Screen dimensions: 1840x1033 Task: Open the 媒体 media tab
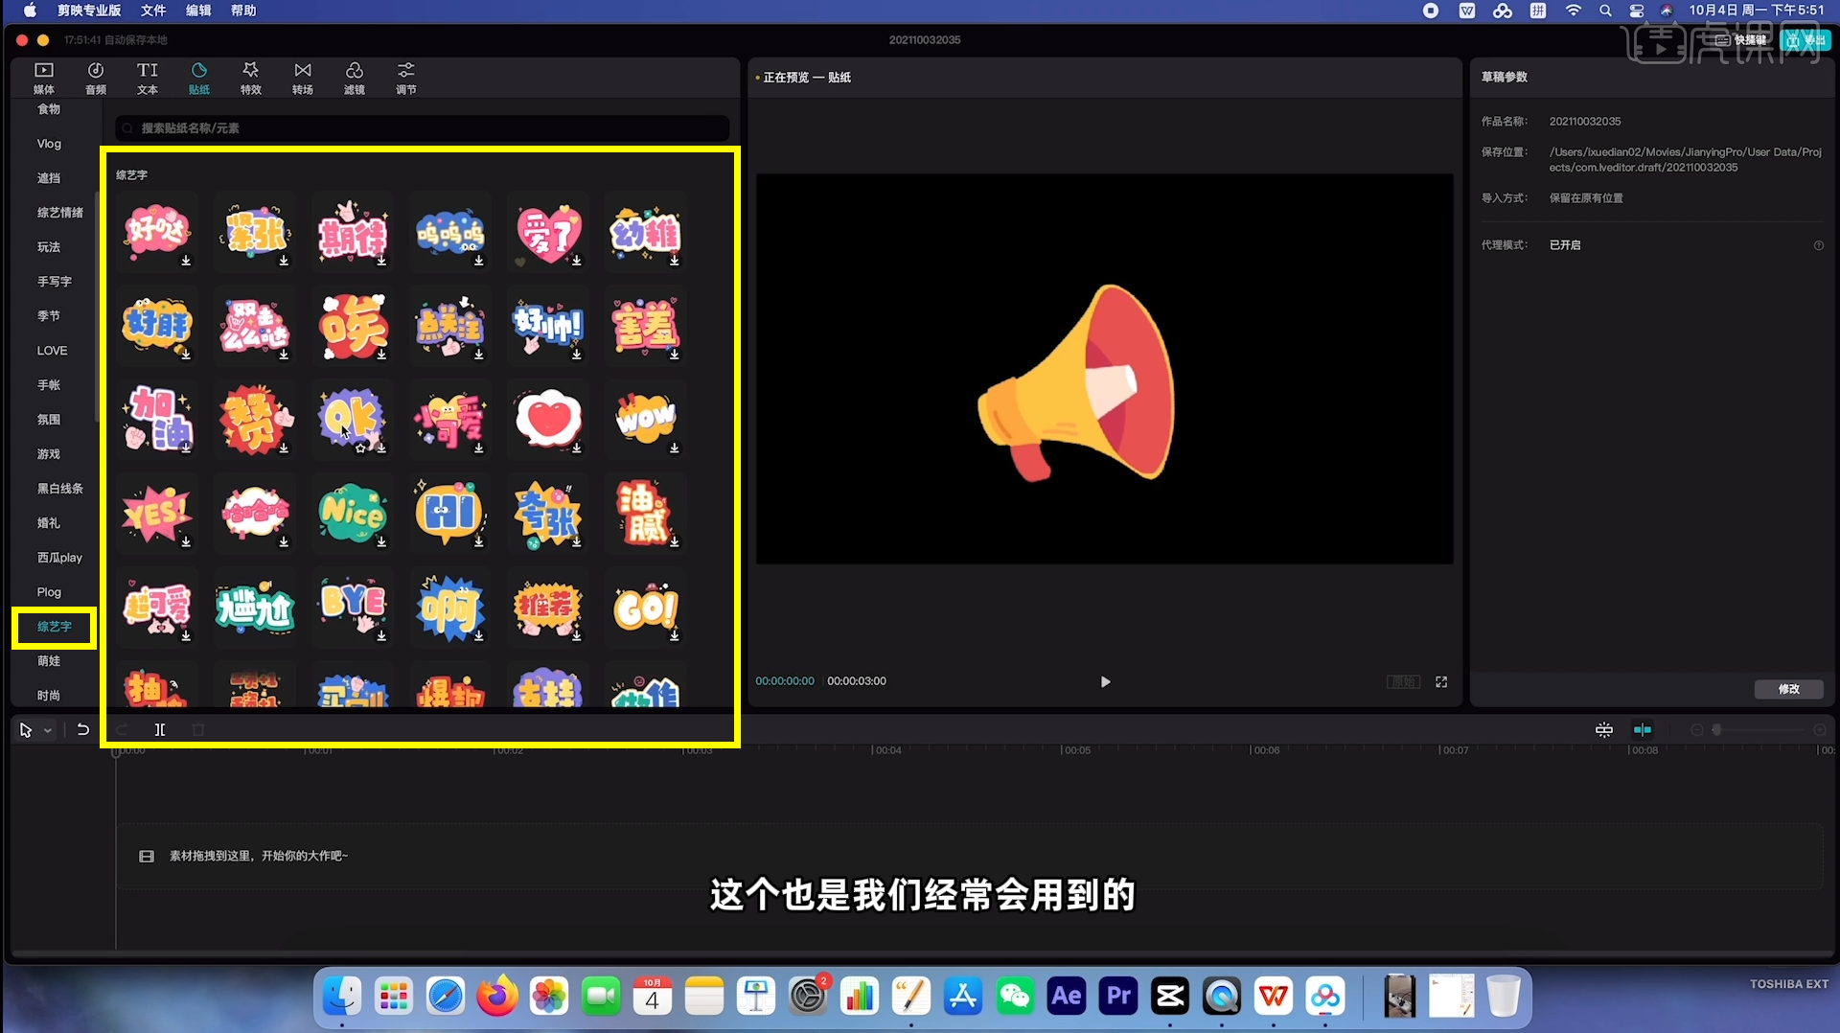point(44,78)
